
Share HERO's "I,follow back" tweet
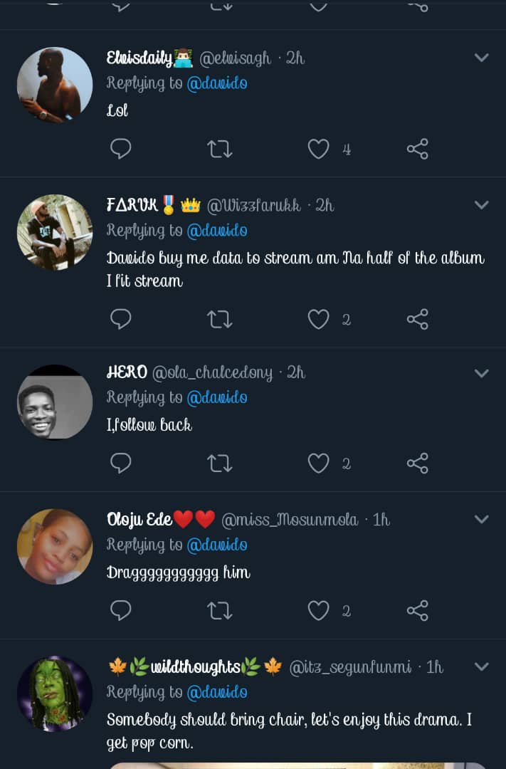coord(418,464)
